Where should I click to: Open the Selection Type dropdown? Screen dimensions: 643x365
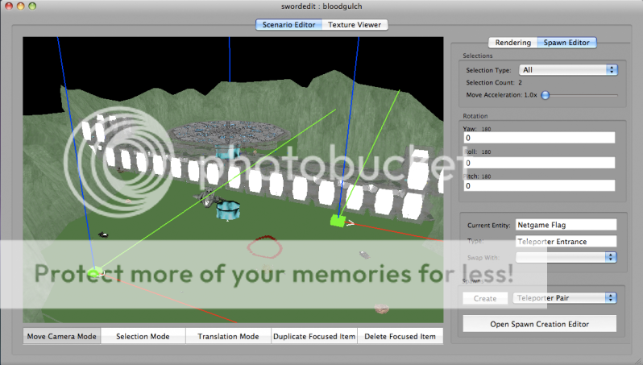[x=568, y=70]
